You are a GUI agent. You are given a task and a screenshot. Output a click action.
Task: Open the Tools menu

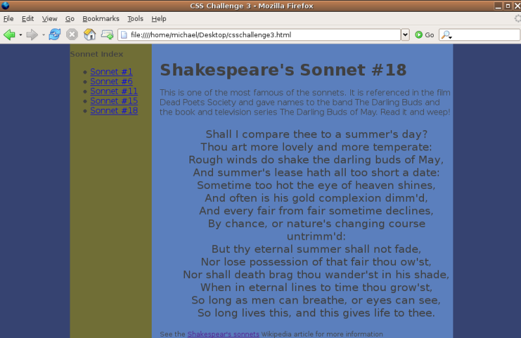click(x=135, y=19)
